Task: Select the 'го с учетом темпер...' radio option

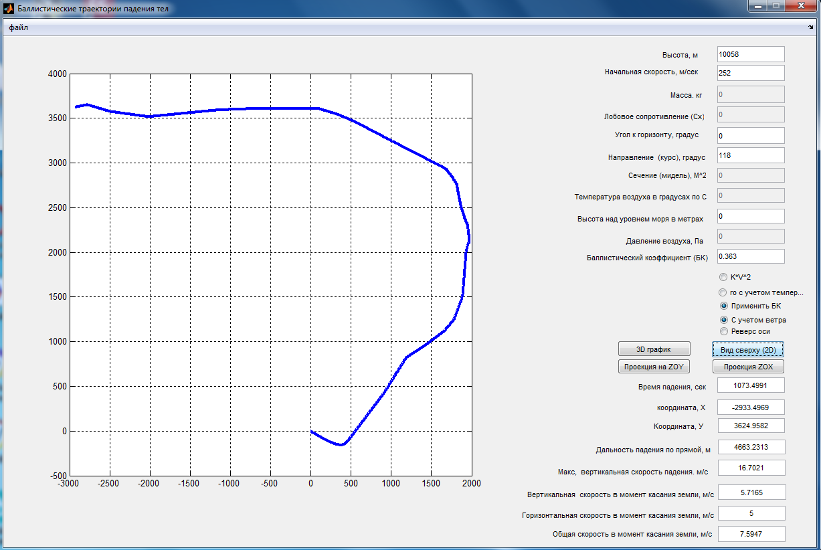Action: [x=723, y=292]
